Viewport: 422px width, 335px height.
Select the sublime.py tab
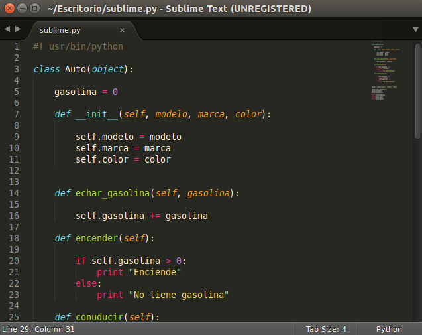click(83, 30)
